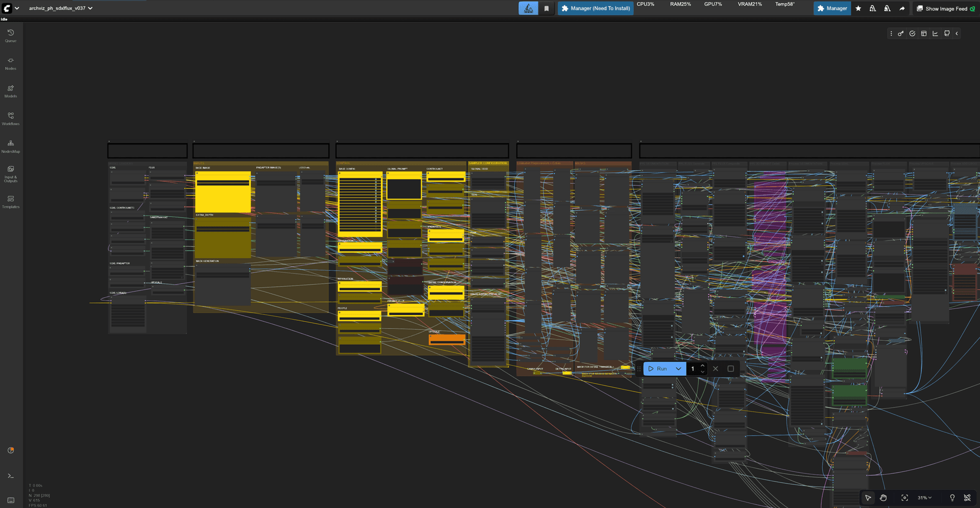Select the pan (hand) tool in canvas toolbar
The height and width of the screenshot is (508, 980).
884,498
